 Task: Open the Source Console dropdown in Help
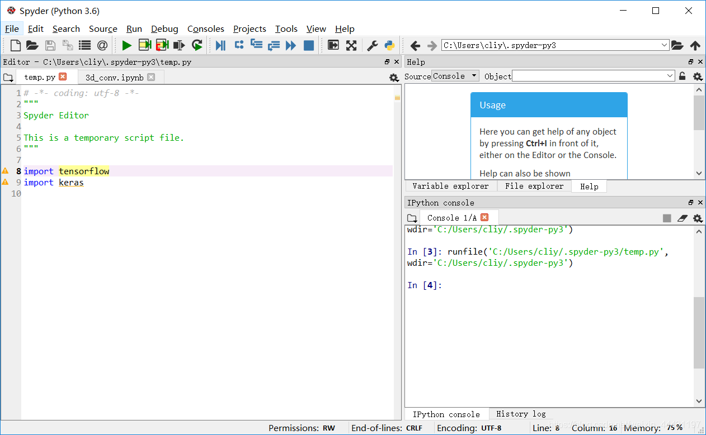455,76
